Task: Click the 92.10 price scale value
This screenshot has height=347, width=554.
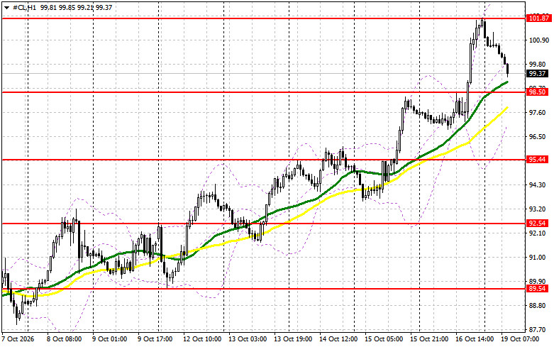Action: coord(538,233)
